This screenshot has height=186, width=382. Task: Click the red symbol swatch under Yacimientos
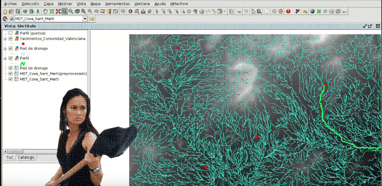[x=22, y=44]
